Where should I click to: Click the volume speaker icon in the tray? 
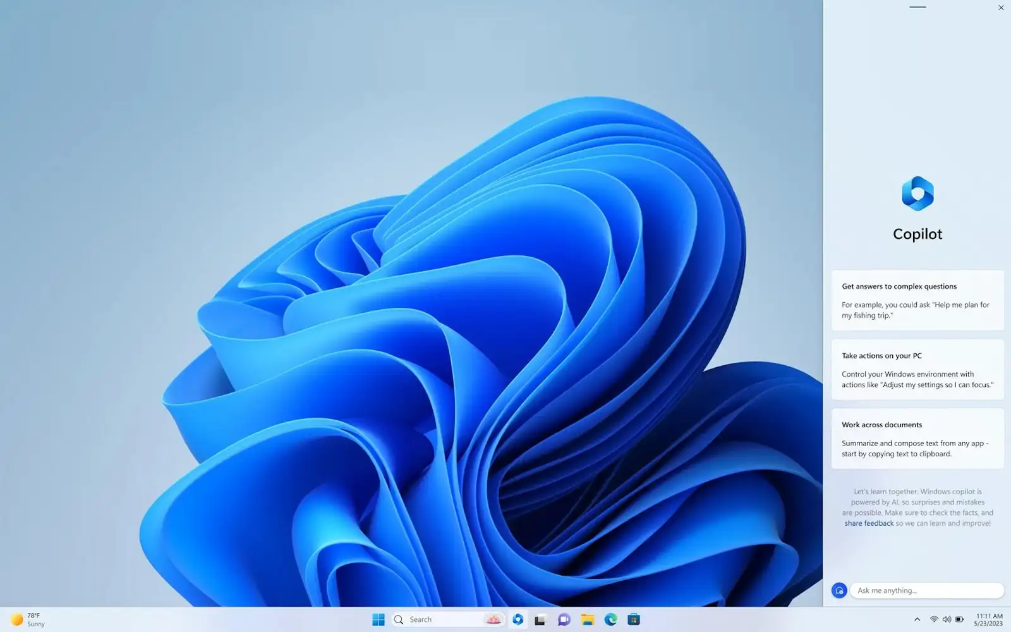(x=947, y=619)
